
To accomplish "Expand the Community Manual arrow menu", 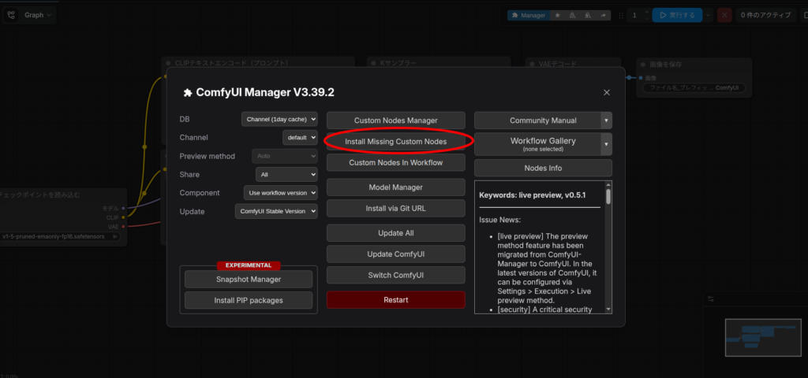I will [606, 120].
